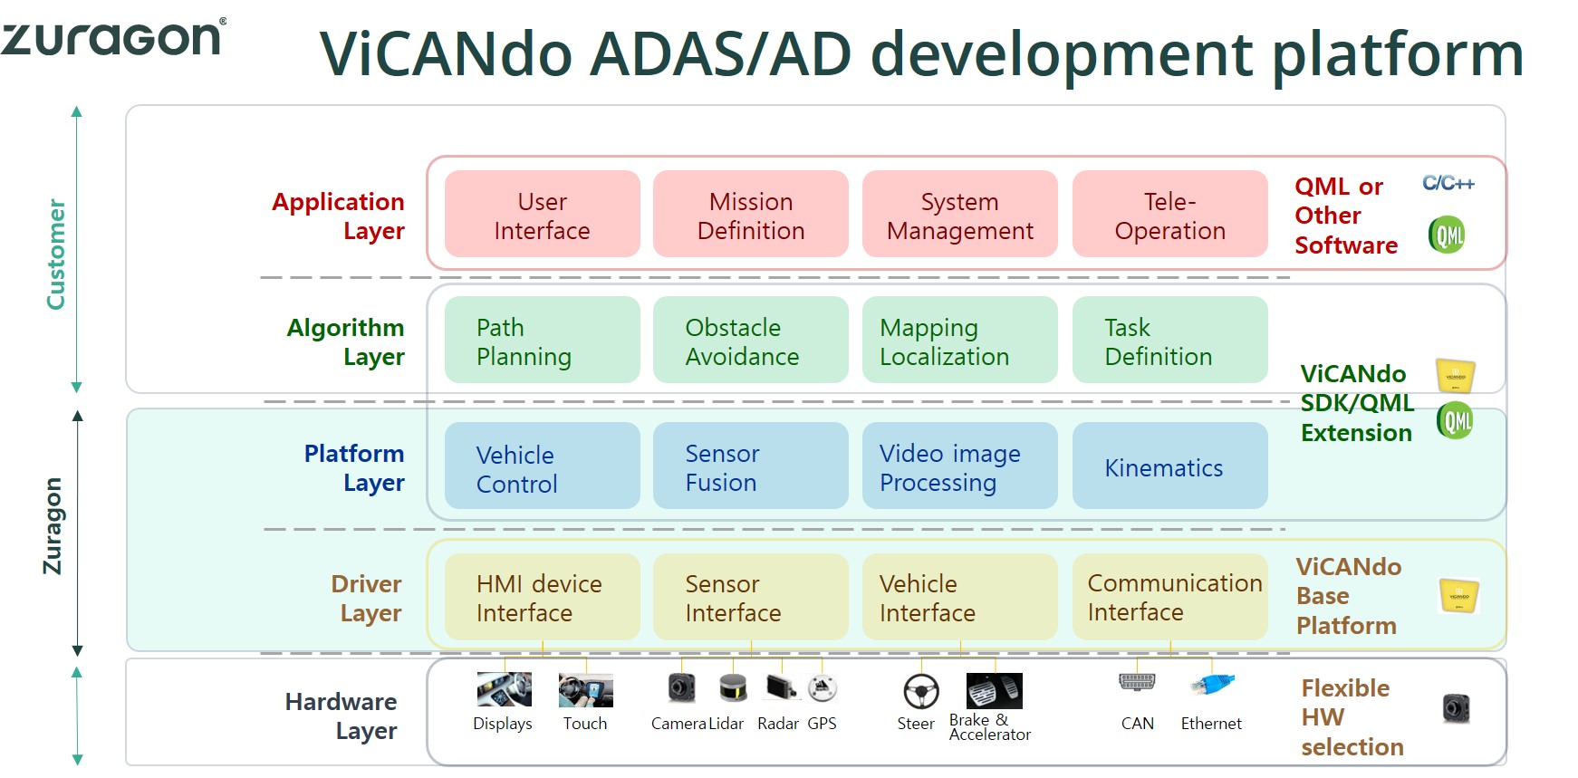Click the yellow ViCANdo icon beside SDK/QML
Image resolution: width=1578 pixels, height=778 pixels.
click(1456, 375)
